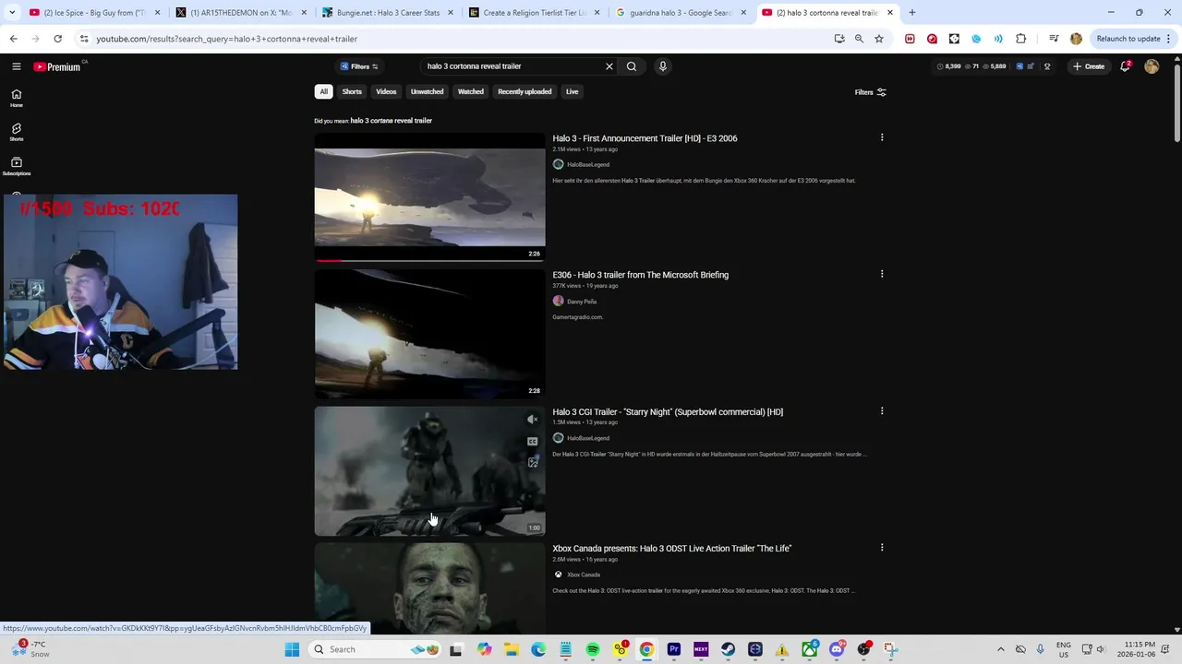Screen dimensions: 1182x664
Task: Open the extension Filters dropdown beside the search box
Action: coord(358,66)
